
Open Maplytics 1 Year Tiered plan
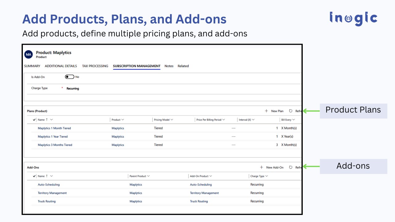click(x=53, y=137)
